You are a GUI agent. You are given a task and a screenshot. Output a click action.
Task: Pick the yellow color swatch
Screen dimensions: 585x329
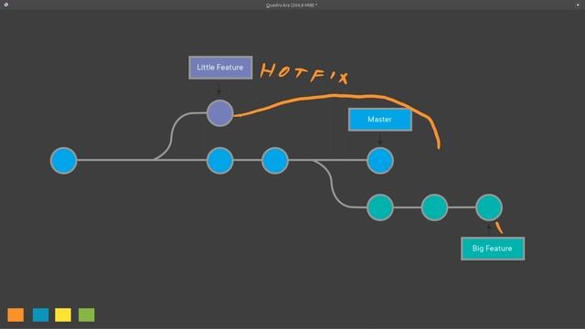63,314
